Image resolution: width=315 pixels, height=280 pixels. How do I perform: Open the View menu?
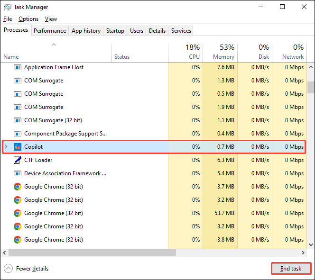click(51, 19)
